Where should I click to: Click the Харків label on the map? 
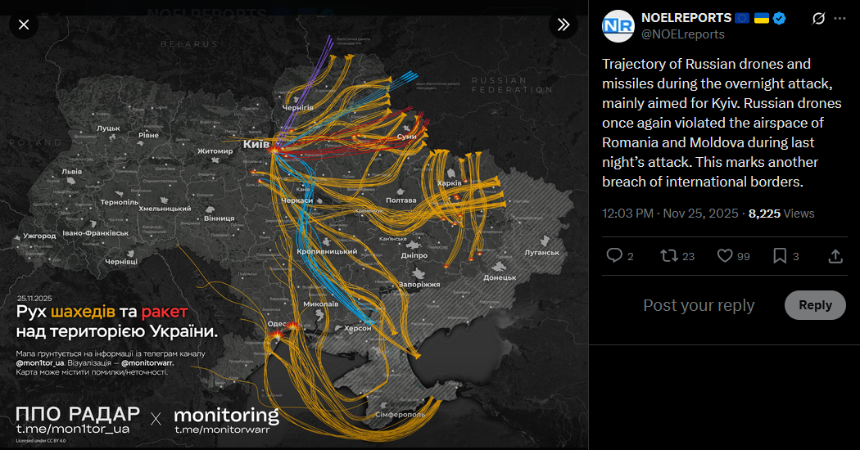[x=449, y=183]
